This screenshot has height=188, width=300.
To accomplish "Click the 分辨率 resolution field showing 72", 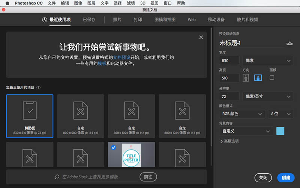I will [229, 96].
